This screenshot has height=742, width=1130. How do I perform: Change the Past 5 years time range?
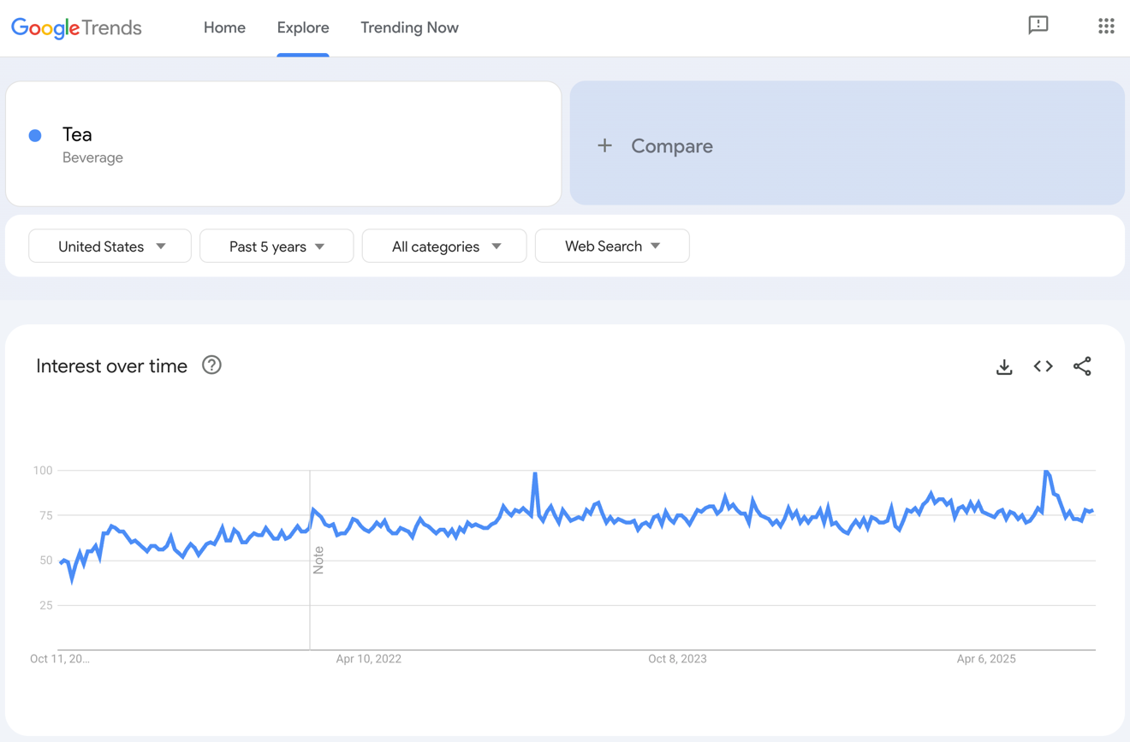[x=276, y=246]
